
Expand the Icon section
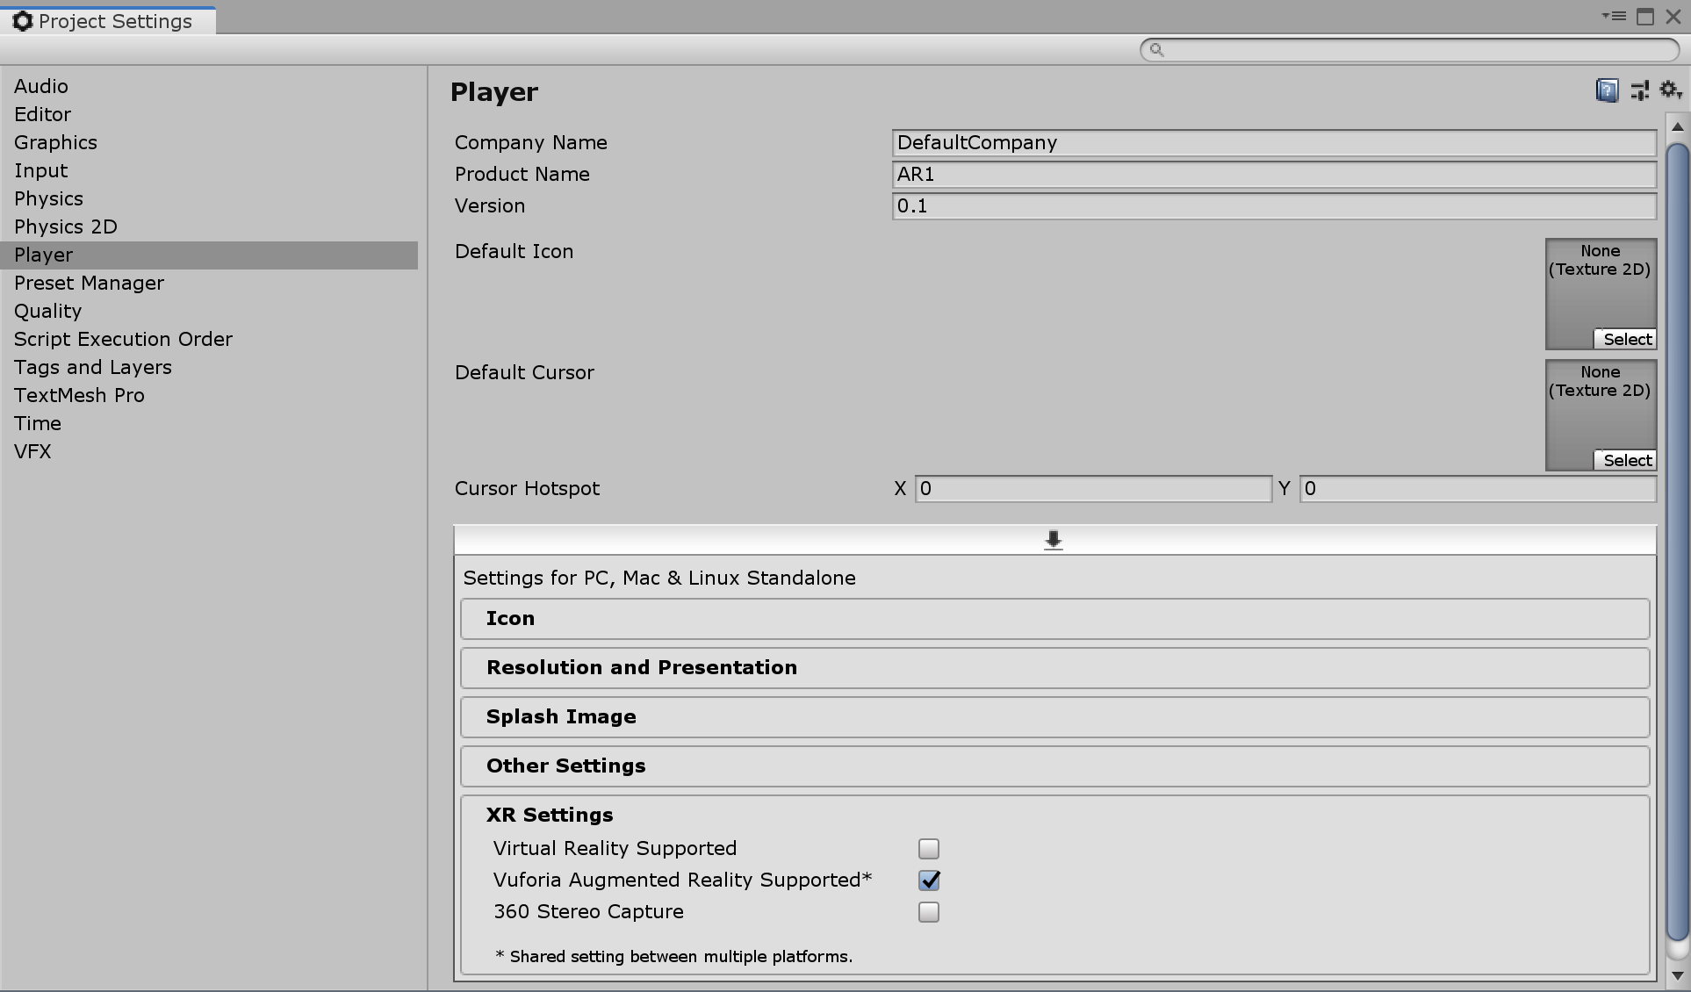[x=1054, y=619]
